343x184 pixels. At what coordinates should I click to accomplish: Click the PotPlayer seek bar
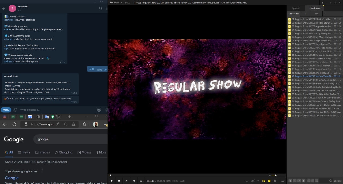pos(188,175)
